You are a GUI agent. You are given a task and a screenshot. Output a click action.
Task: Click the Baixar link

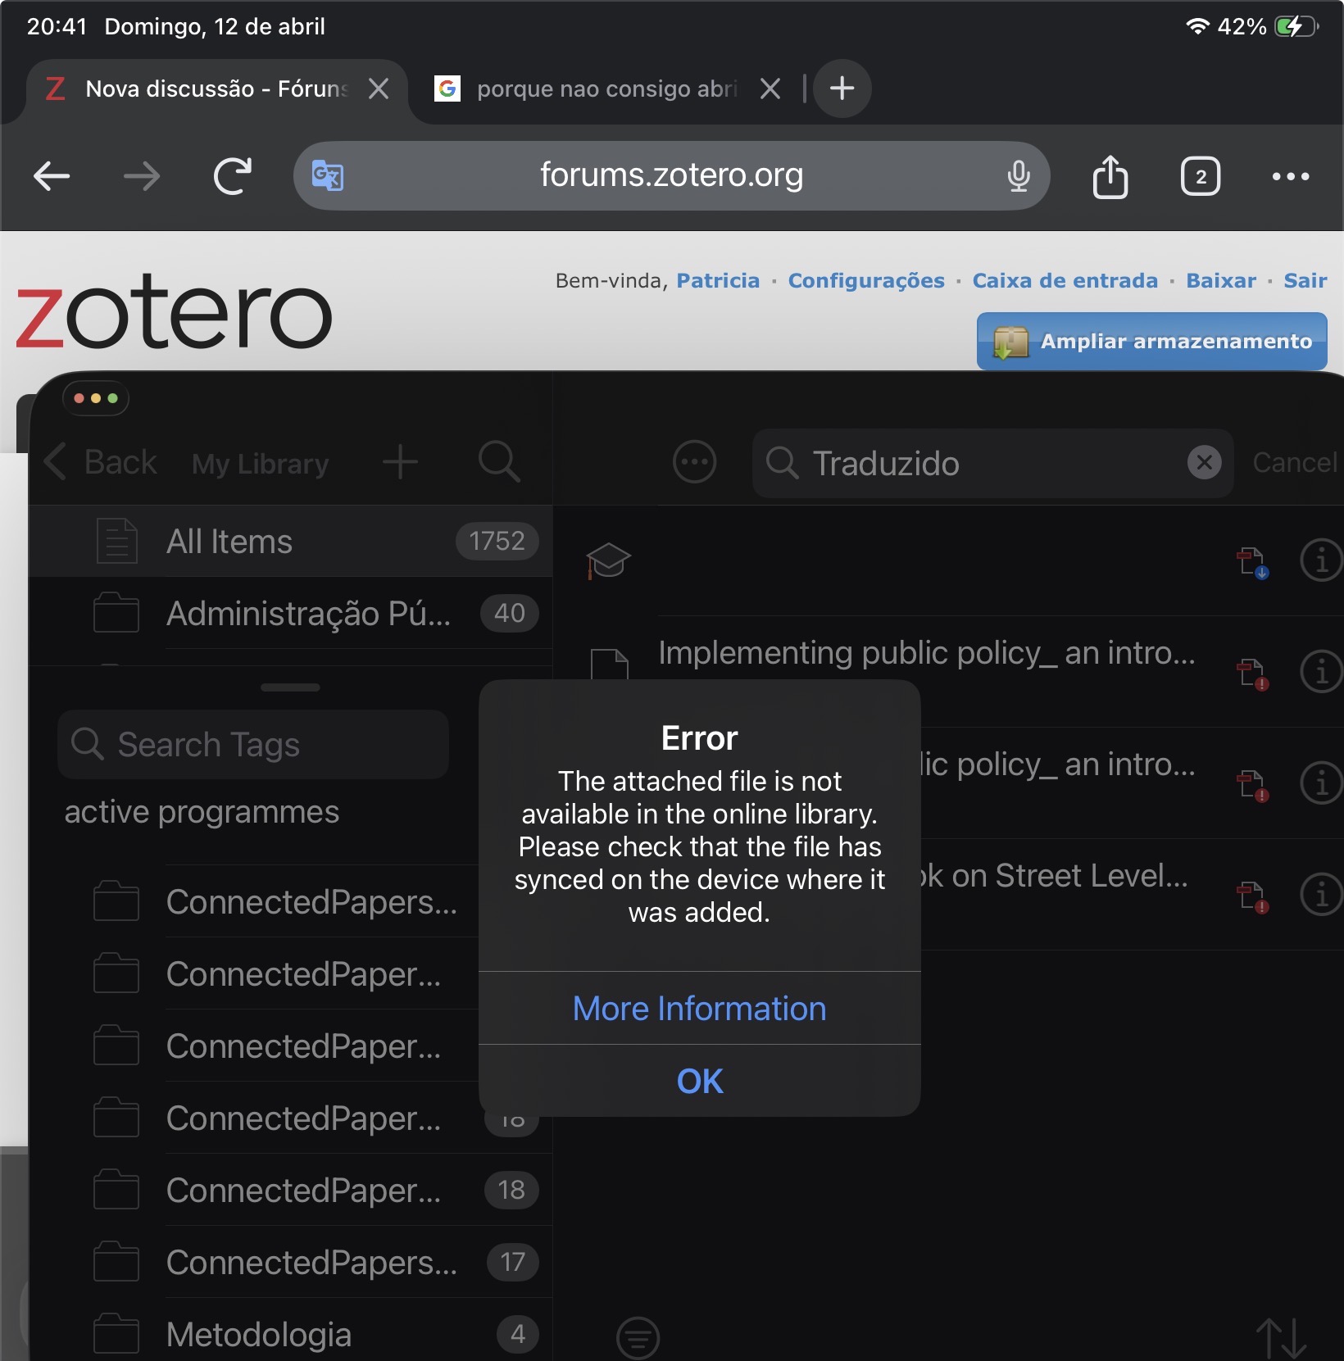(x=1221, y=280)
